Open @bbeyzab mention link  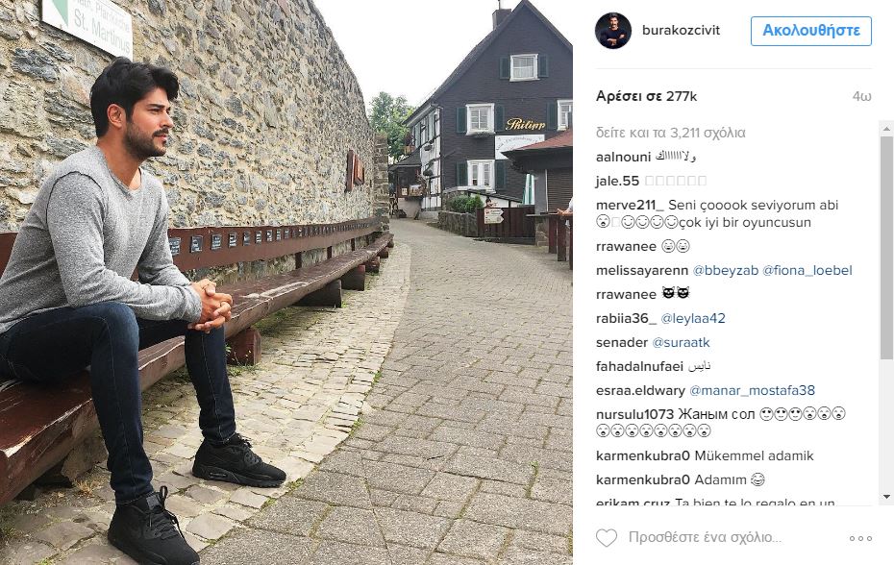pos(725,271)
